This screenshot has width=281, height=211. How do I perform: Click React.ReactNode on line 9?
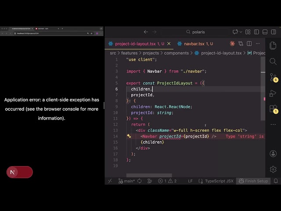coord(172,107)
